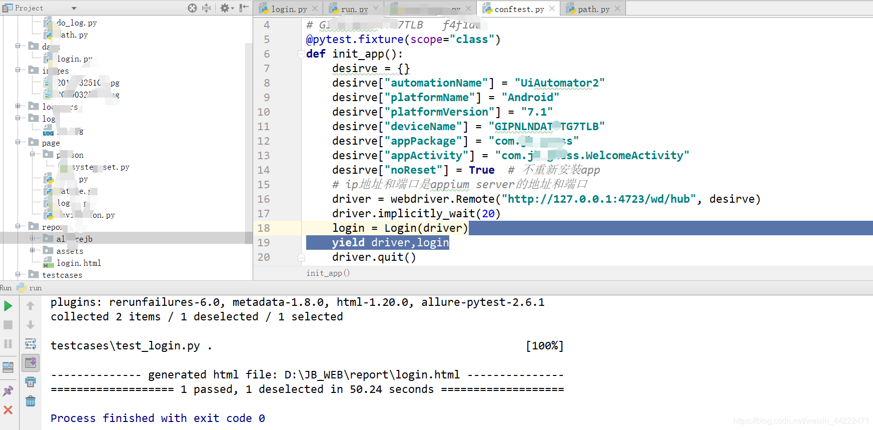
Task: Place cursor on 'driver.quit()' line
Action: tap(374, 257)
